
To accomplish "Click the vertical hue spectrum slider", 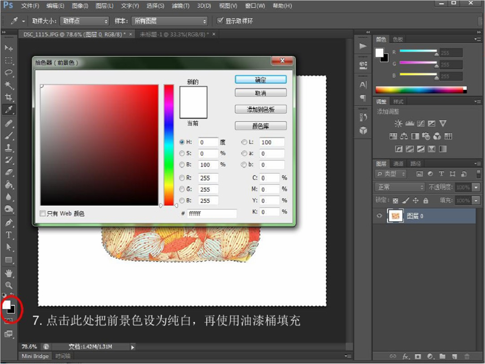I will click(x=169, y=145).
